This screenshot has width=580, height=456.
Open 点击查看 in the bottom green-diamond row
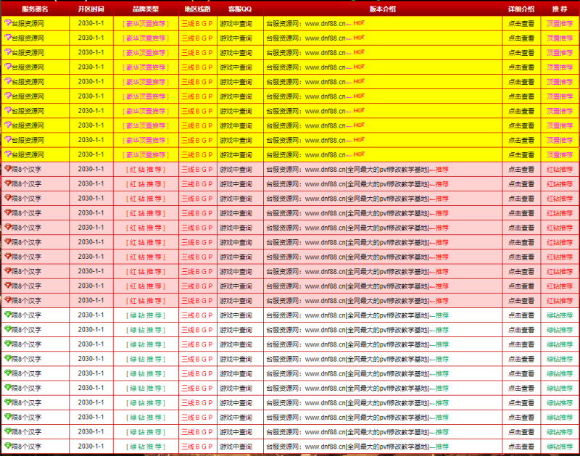click(x=521, y=447)
